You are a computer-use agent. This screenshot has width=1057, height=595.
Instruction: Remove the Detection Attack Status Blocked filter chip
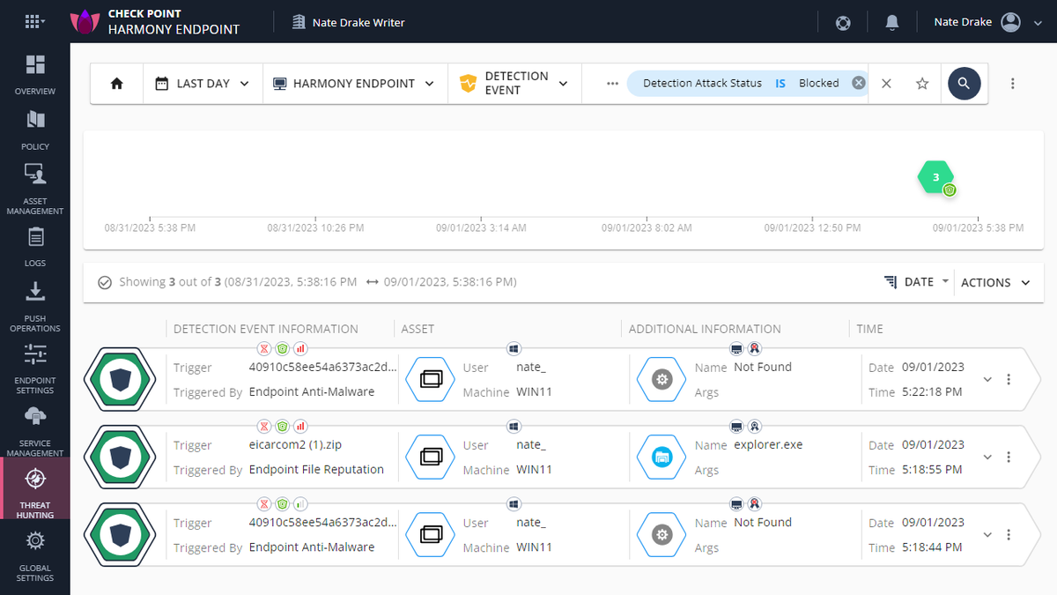click(858, 82)
